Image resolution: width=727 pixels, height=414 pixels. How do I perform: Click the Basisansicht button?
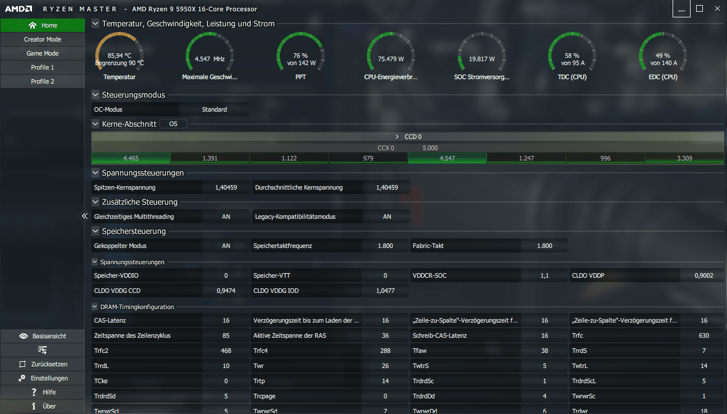point(43,336)
